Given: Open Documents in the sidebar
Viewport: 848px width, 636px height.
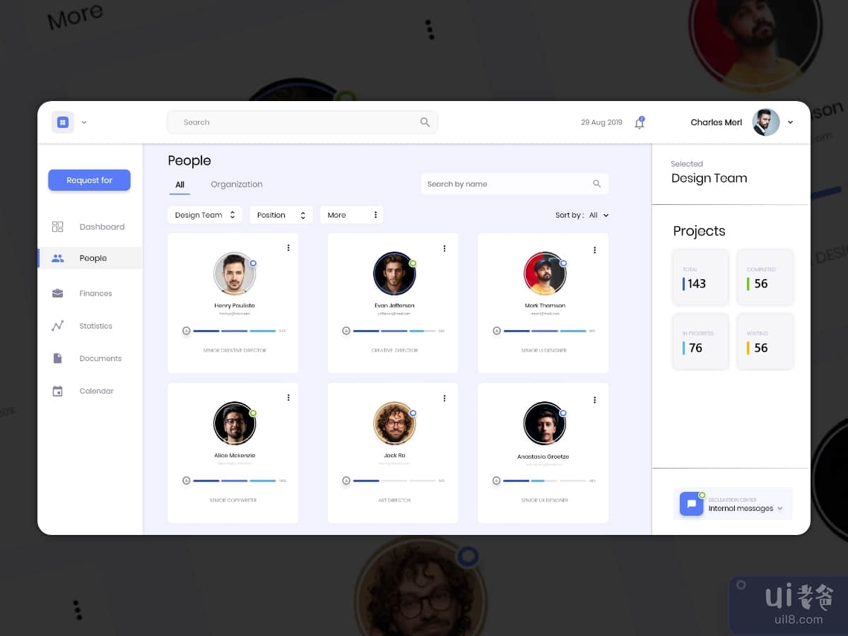Looking at the screenshot, I should (x=100, y=358).
